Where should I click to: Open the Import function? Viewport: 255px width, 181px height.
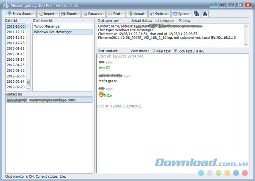pos(46,14)
